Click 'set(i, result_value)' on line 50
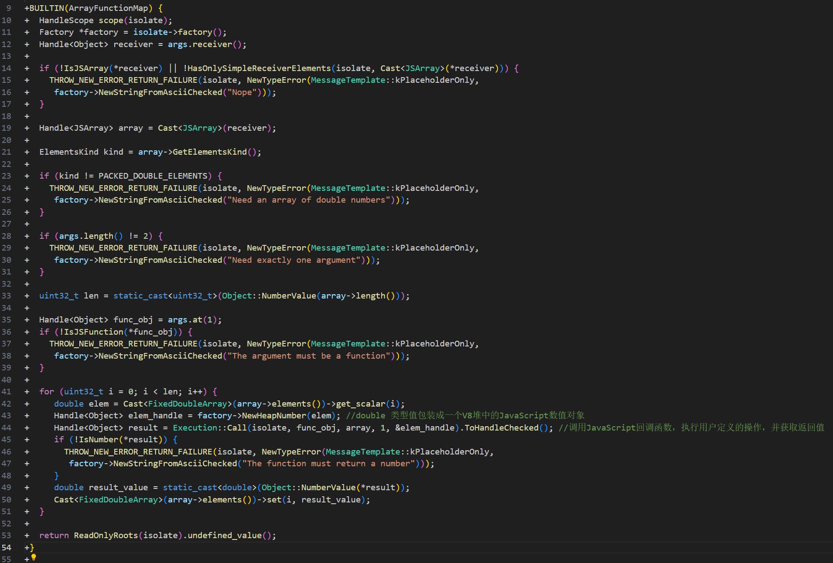 [x=316, y=500]
